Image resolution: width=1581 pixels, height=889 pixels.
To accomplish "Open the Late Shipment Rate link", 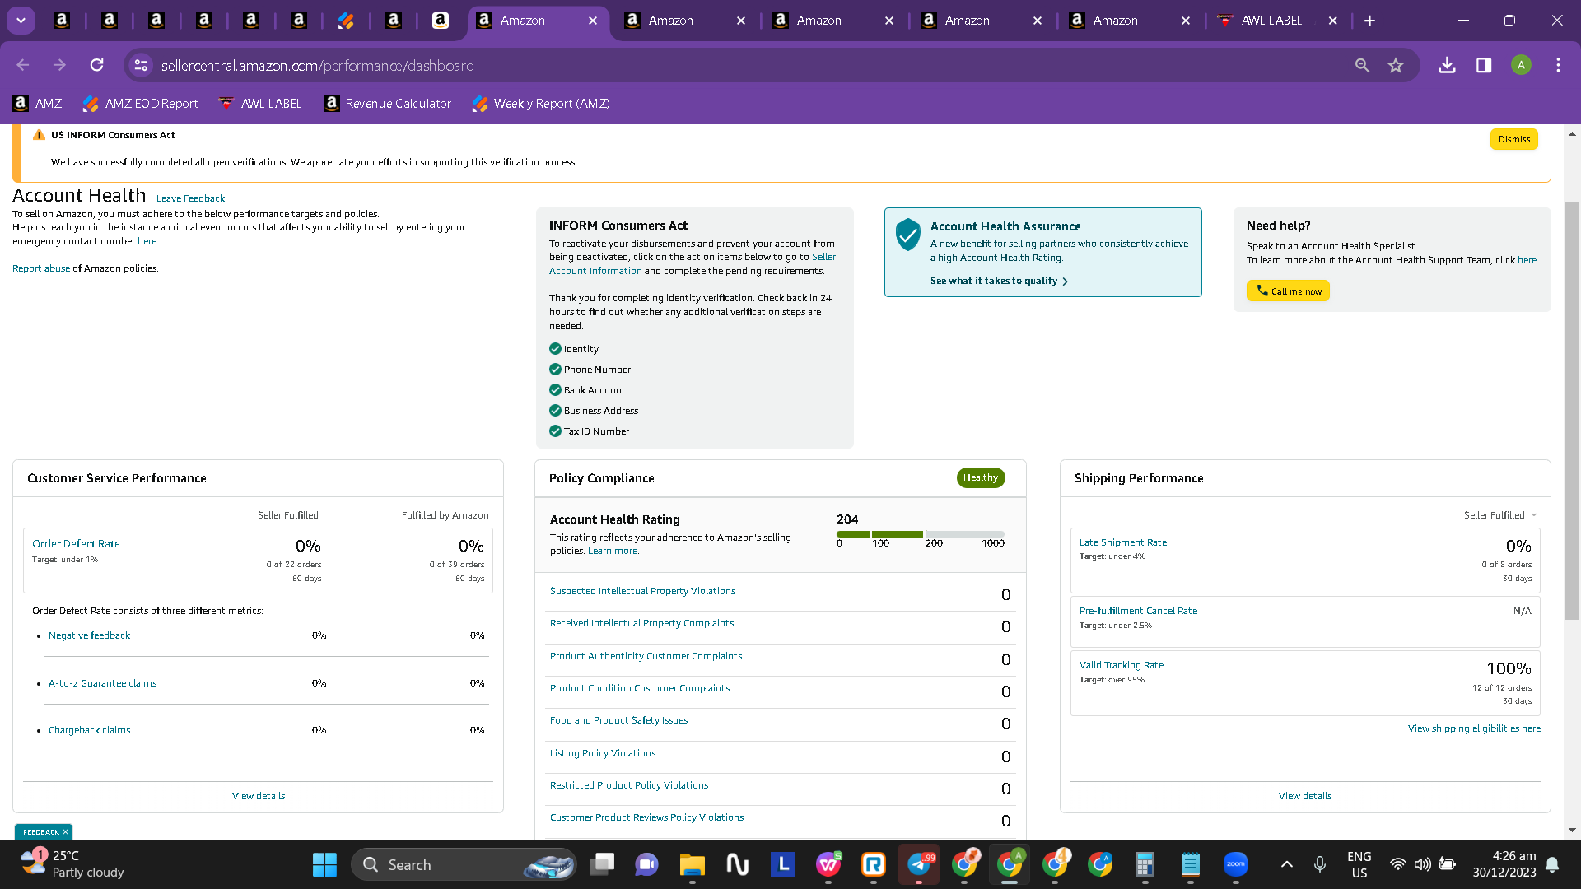I will click(1123, 542).
